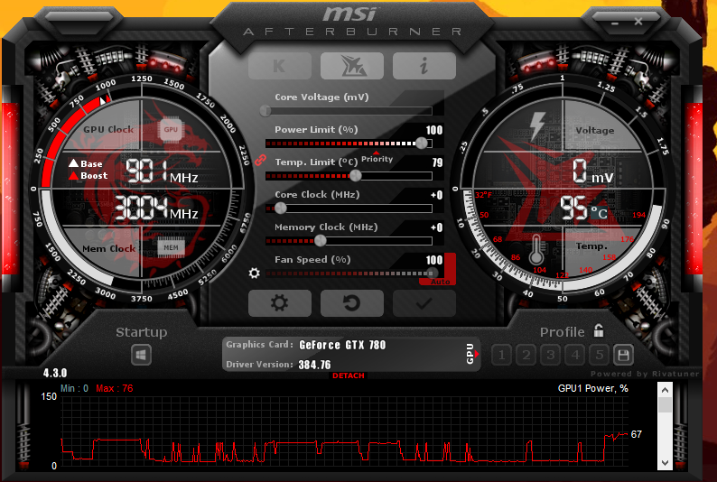Toggle the profile lock padlock icon
Viewport: 717px width, 482px height.
599,330
